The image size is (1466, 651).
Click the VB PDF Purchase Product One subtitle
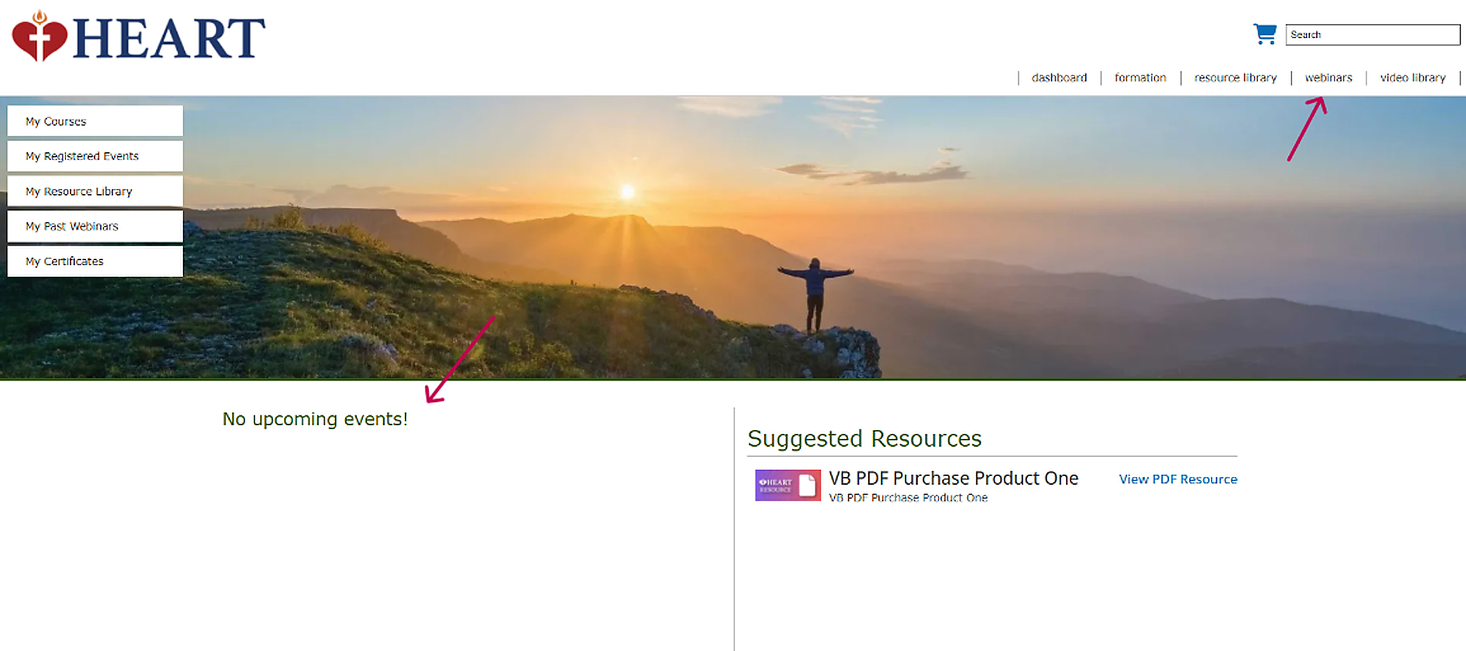908,498
